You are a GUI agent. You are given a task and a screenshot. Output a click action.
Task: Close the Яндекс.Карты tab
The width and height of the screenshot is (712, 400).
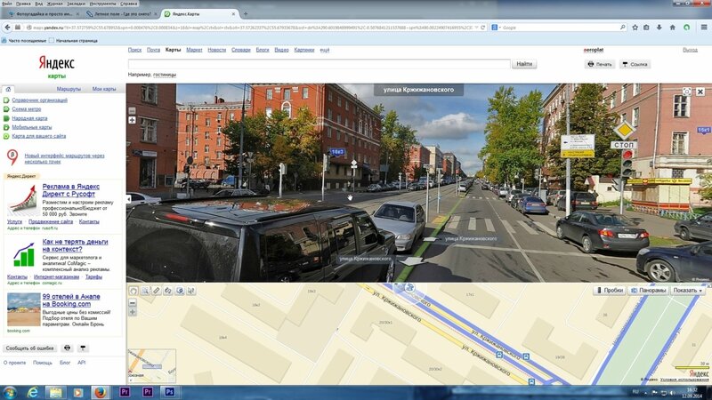click(x=233, y=14)
